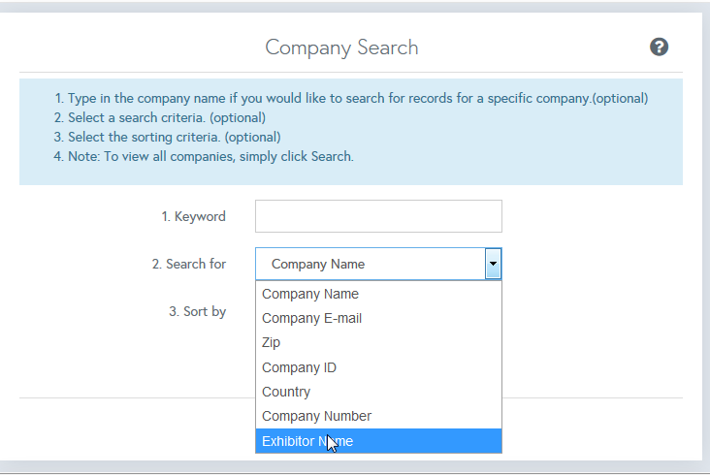
Task: Choose Country from the dropdown options
Action: pos(286,392)
